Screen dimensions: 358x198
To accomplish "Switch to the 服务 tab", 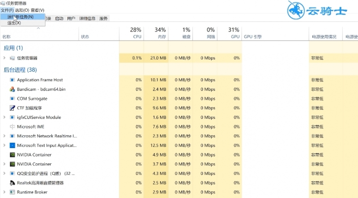I will click(x=103, y=19).
